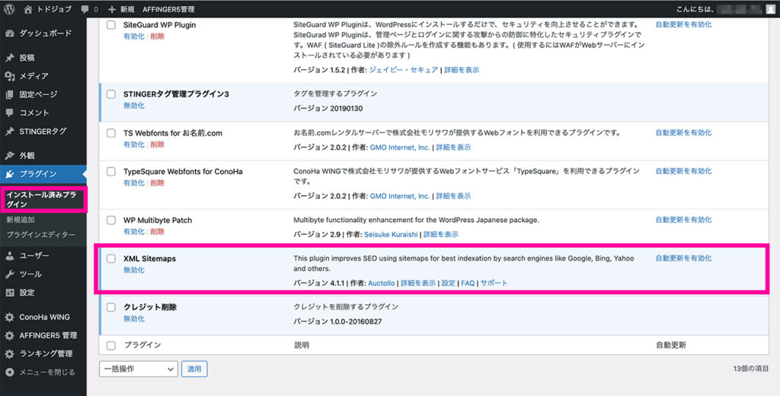Check the STINGERタグ管理プラグイン3 checkbox
780x396 pixels.
coord(111,94)
